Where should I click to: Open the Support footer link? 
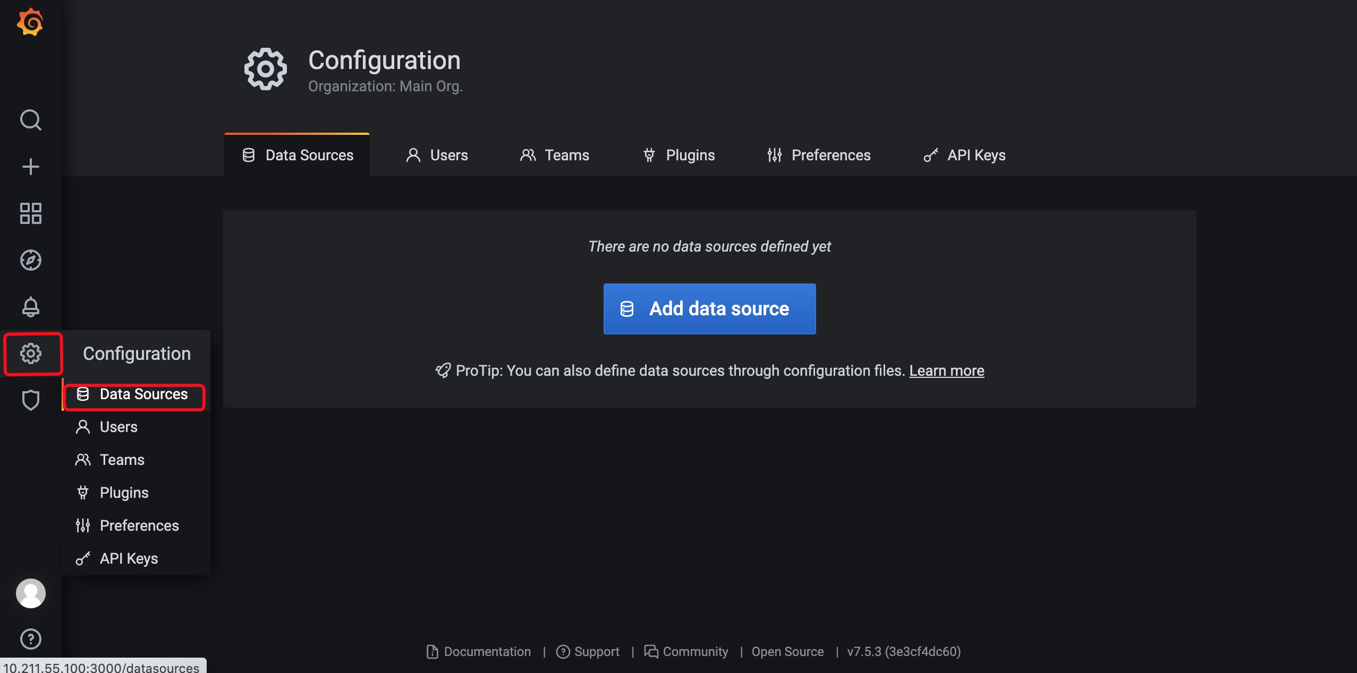(x=588, y=652)
